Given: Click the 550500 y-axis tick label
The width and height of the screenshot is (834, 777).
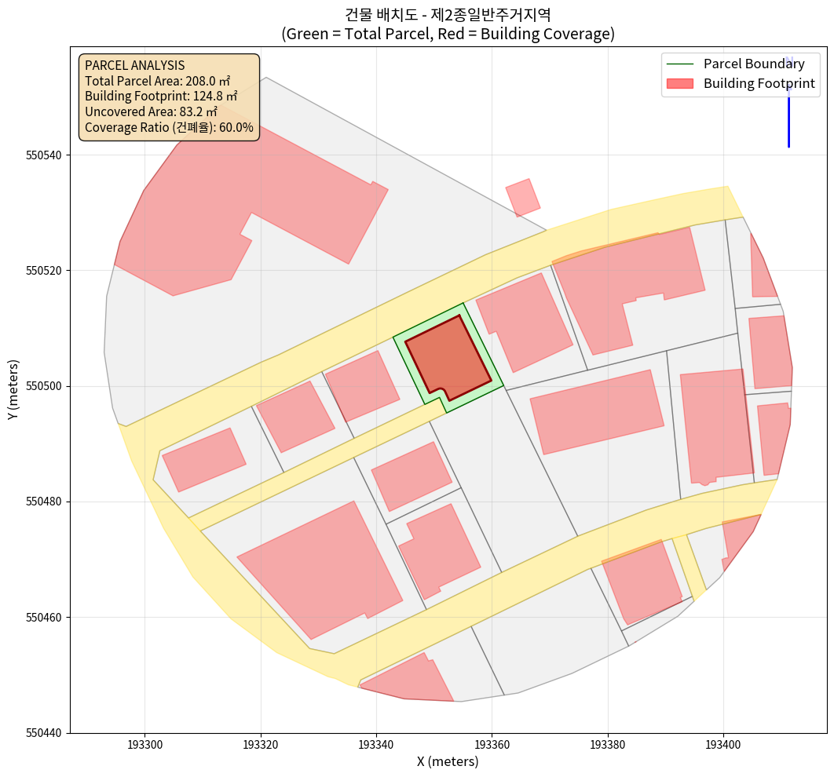Looking at the screenshot, I should (x=45, y=386).
